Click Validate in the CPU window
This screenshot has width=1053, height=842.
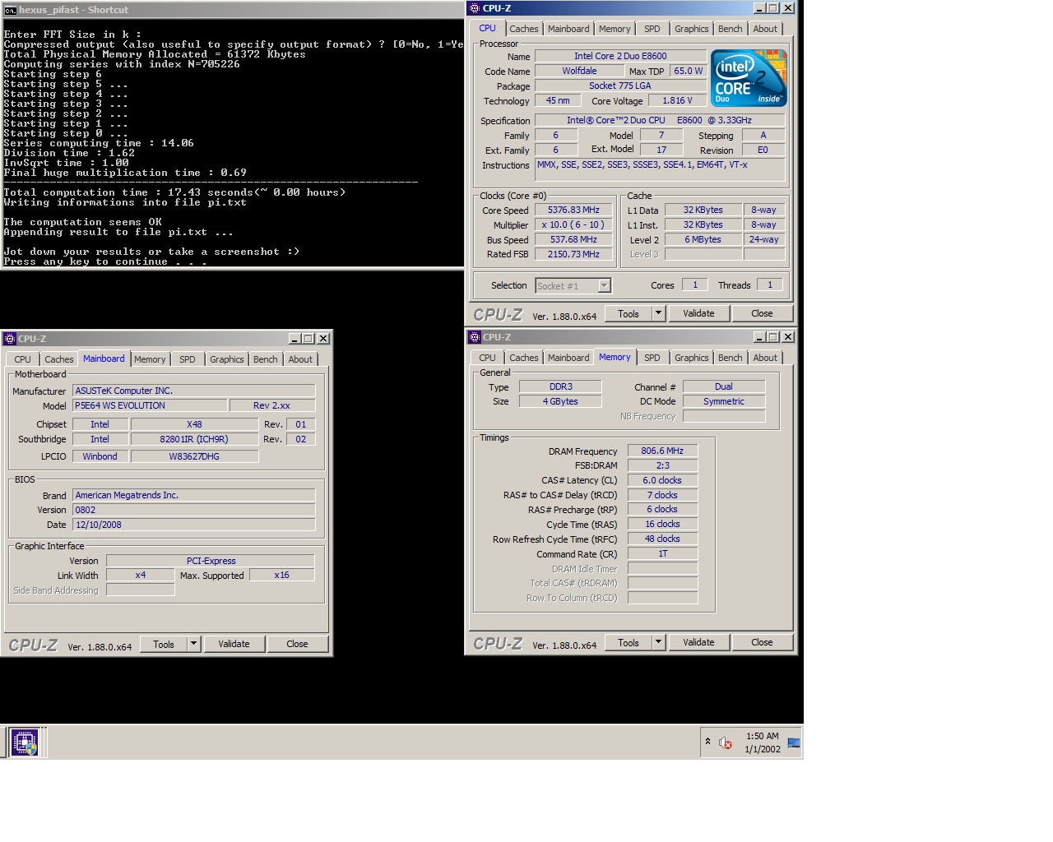[x=698, y=313]
